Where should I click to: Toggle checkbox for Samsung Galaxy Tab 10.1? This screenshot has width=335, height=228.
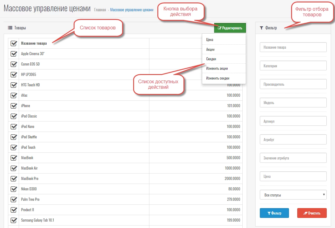[x=13, y=220]
